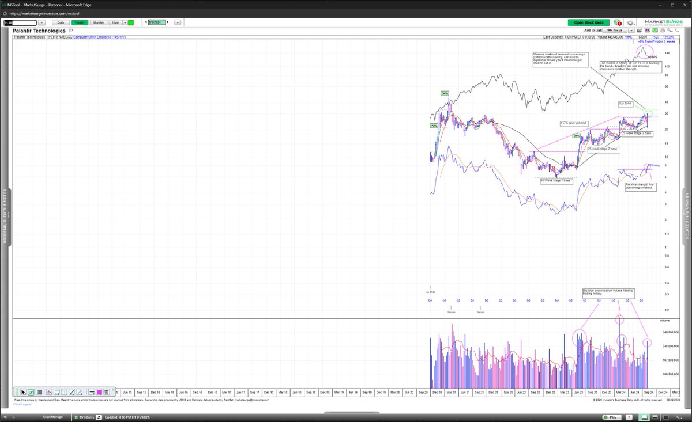This screenshot has width=692, height=422.
Task: Select the pointer arrow markup tool
Action: tap(23, 392)
